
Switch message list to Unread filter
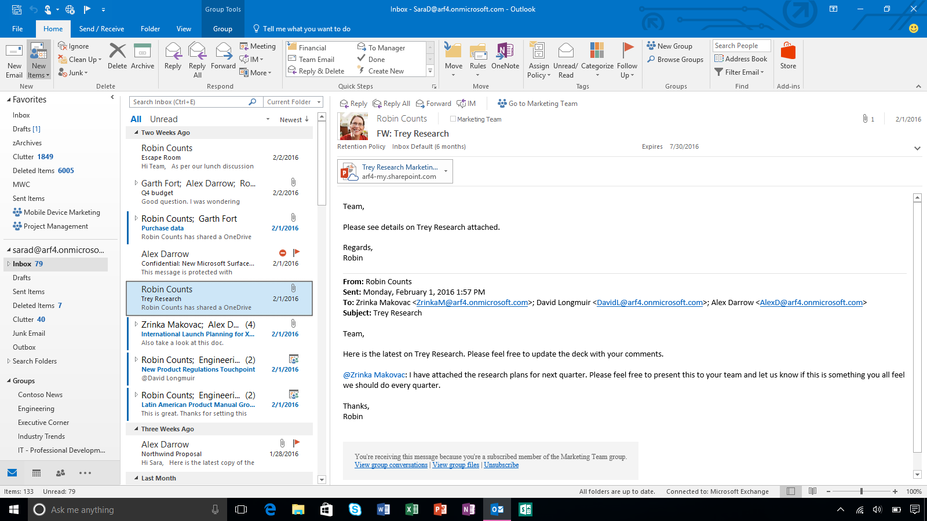tap(163, 119)
